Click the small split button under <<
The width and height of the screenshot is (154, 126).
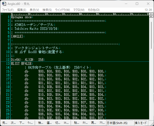[x=151, y=16]
